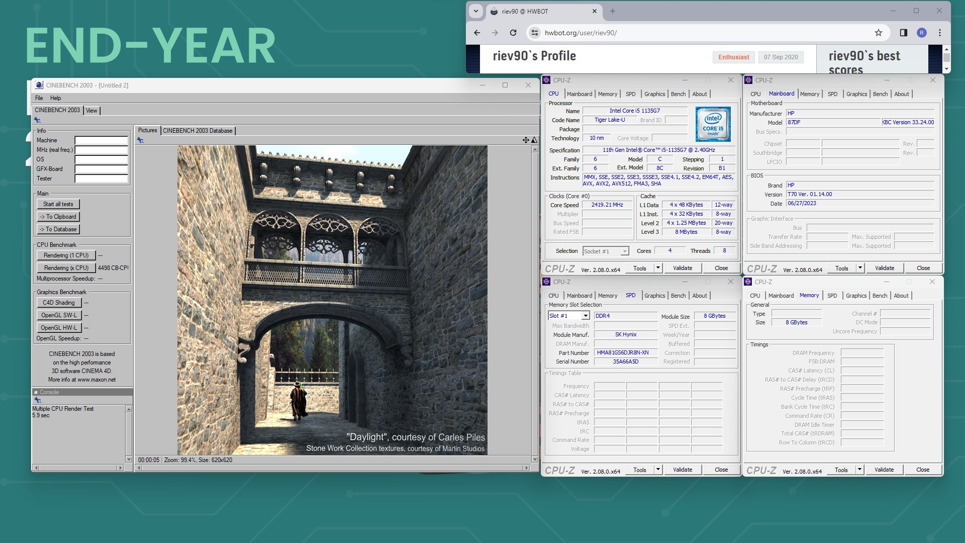This screenshot has height=543, width=965.
Task: Open browser side panel icon
Action: (x=903, y=33)
